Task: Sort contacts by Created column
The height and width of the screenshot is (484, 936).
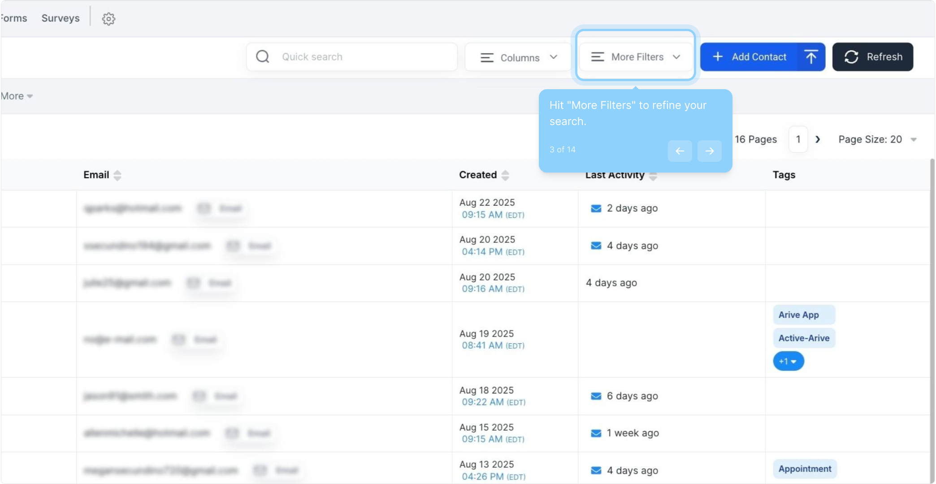Action: pos(505,175)
